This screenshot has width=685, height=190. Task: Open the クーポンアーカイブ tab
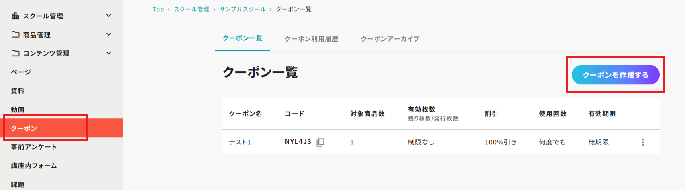click(390, 39)
